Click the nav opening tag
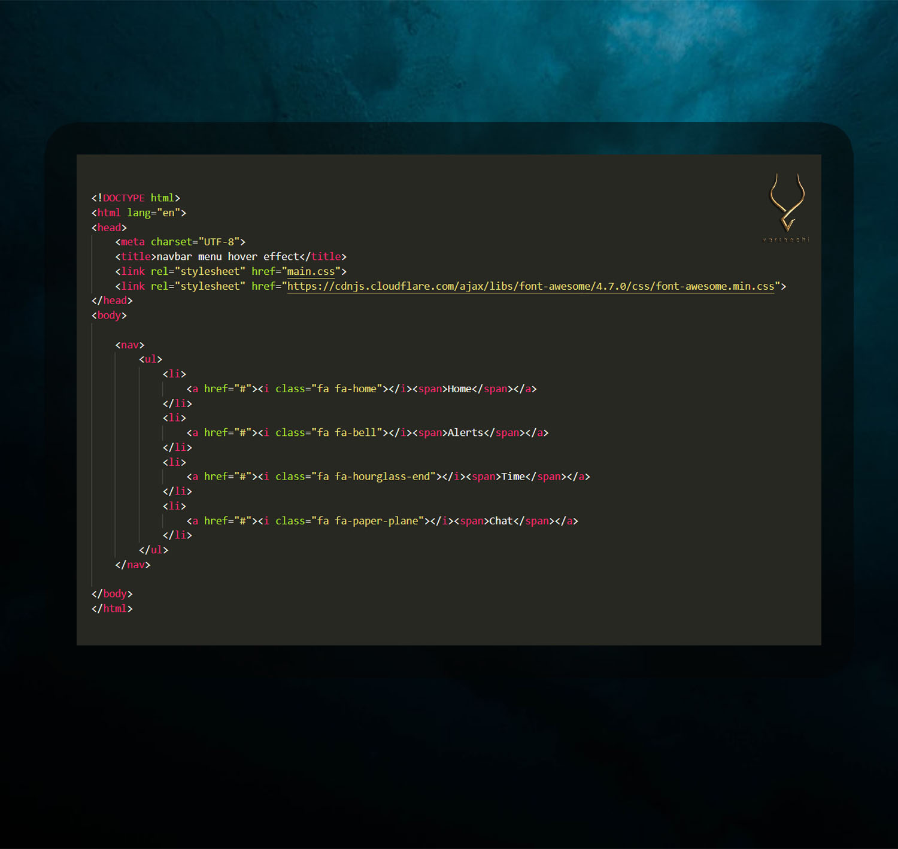This screenshot has height=849, width=898. tap(129, 345)
